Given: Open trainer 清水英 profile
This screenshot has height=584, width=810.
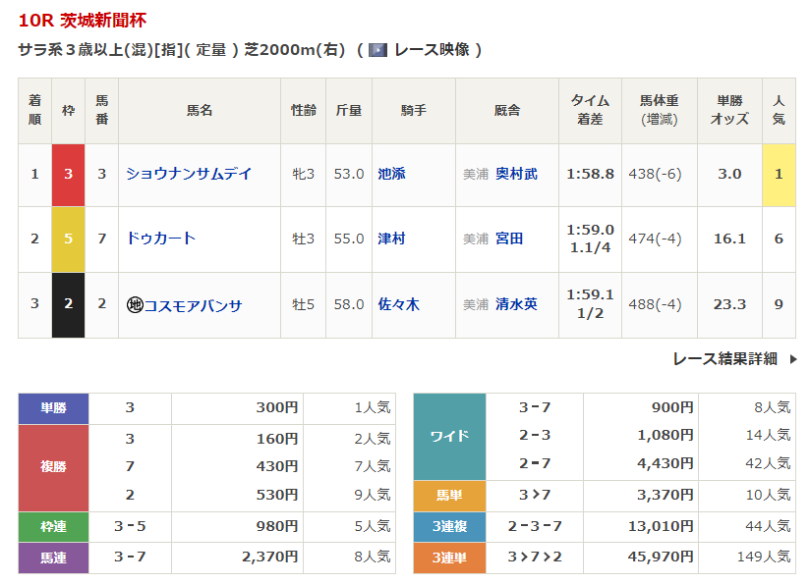Looking at the screenshot, I should 516,305.
